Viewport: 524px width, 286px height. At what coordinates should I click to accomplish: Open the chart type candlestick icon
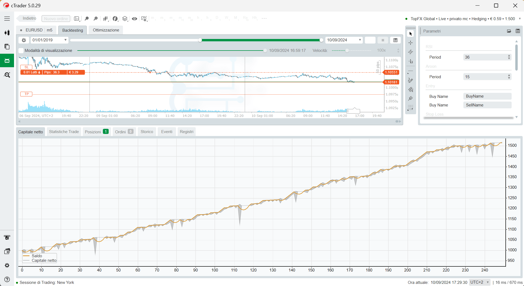click(x=105, y=19)
